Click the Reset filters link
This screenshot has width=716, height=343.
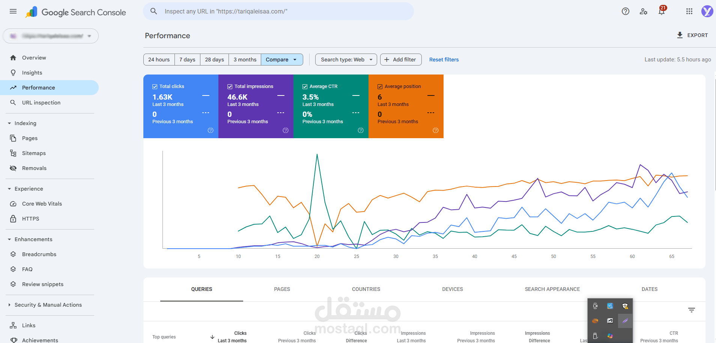pyautogui.click(x=444, y=60)
